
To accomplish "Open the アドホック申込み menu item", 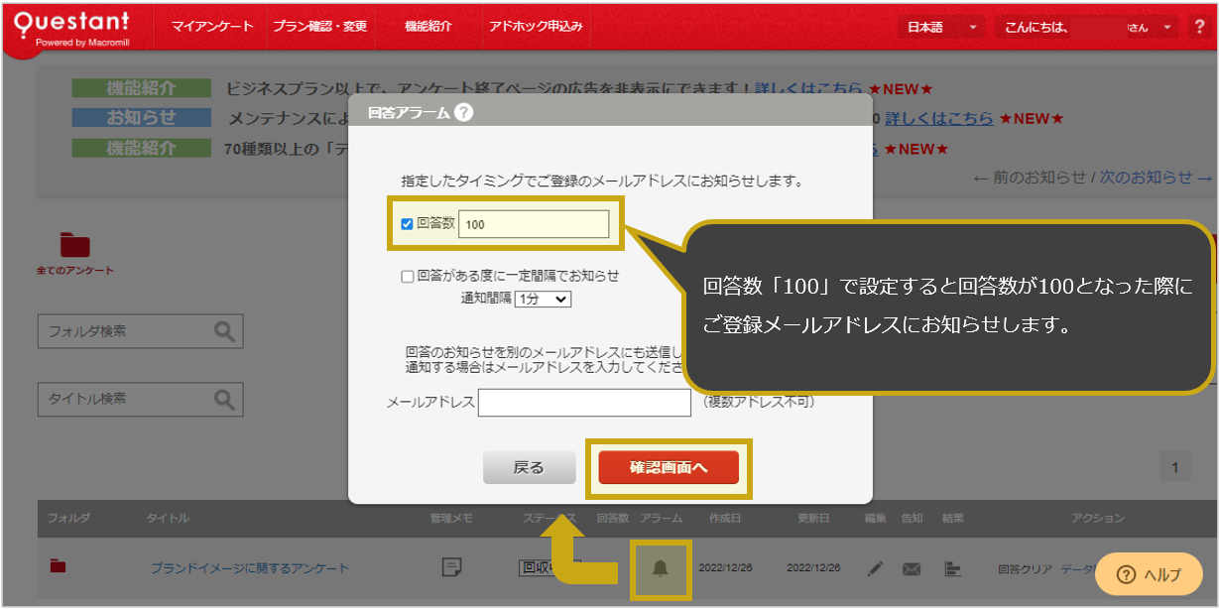I will [x=535, y=27].
